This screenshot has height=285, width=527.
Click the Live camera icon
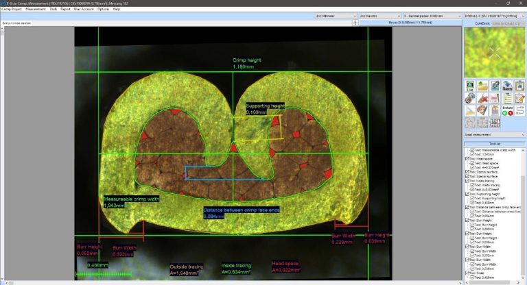coord(470,86)
